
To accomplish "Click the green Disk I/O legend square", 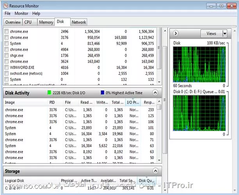I will (x=49, y=92).
